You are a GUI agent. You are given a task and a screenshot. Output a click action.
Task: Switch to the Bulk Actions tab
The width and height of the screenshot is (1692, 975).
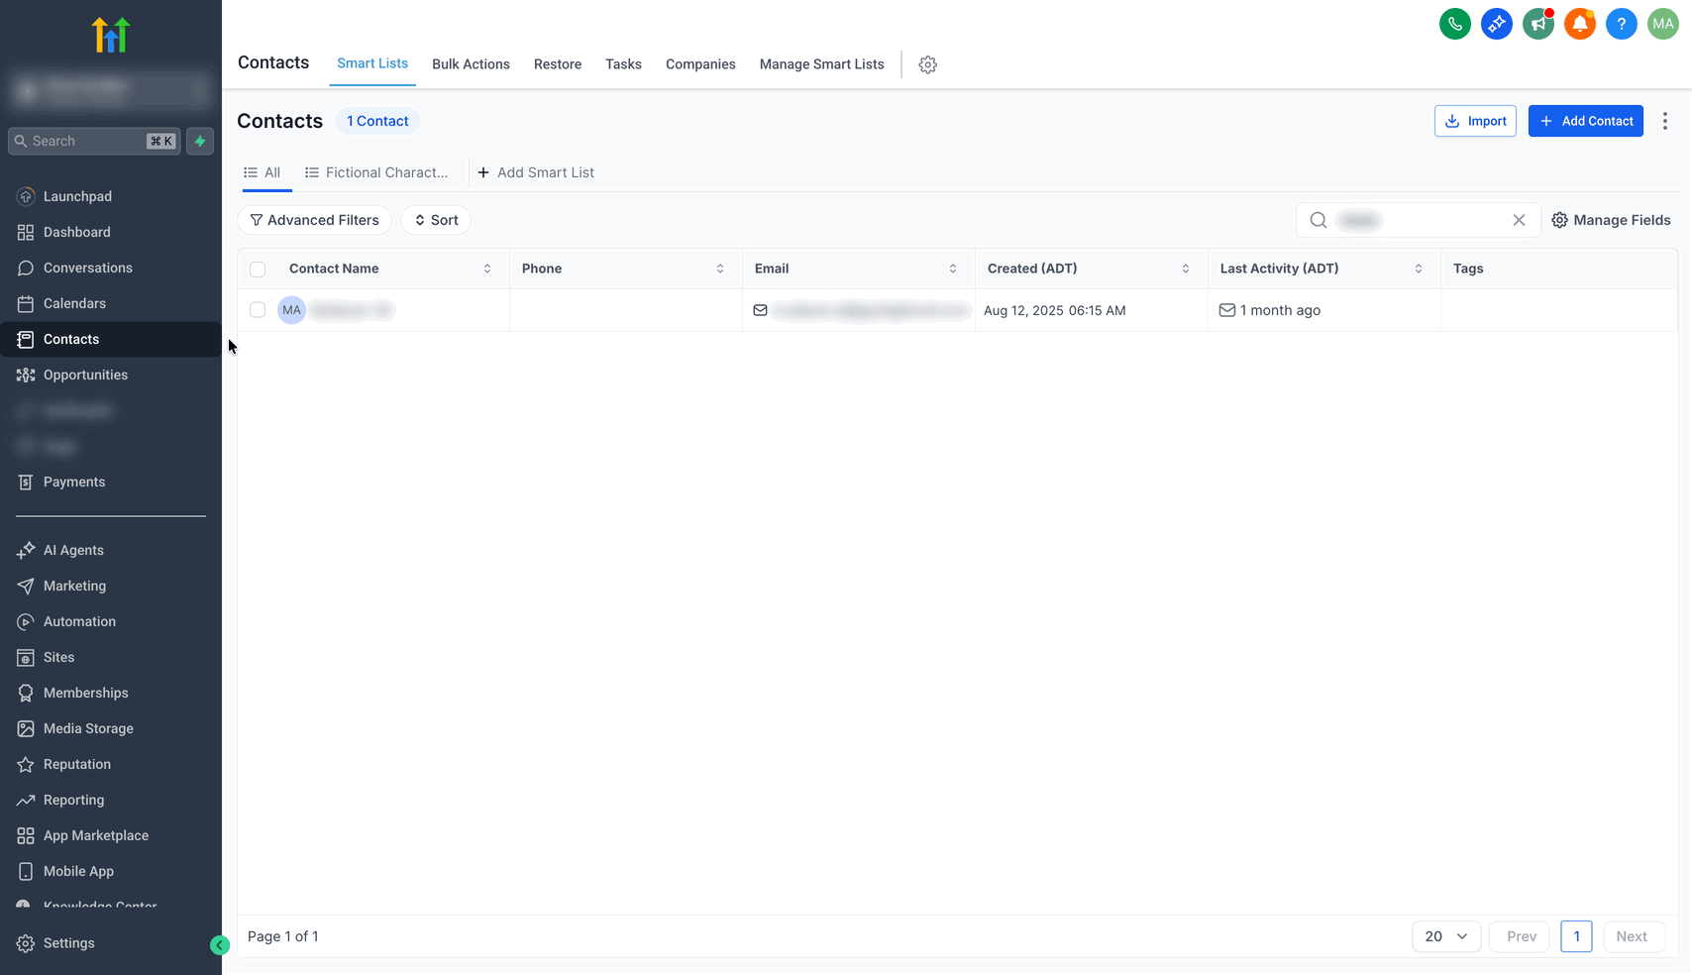[x=471, y=64]
